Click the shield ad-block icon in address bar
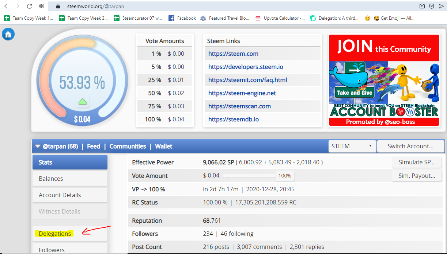Viewport: 447px width, 254px height. coord(432,6)
